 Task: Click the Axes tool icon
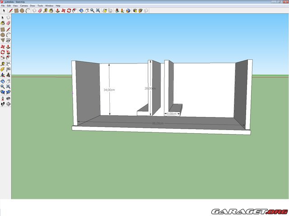(3, 75)
